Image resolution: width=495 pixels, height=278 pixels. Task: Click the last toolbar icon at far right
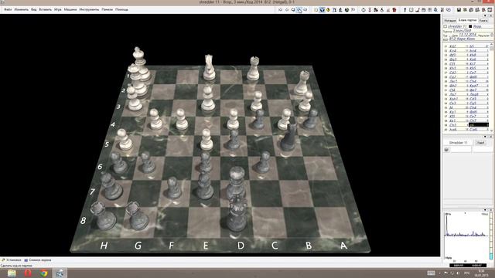point(490,10)
